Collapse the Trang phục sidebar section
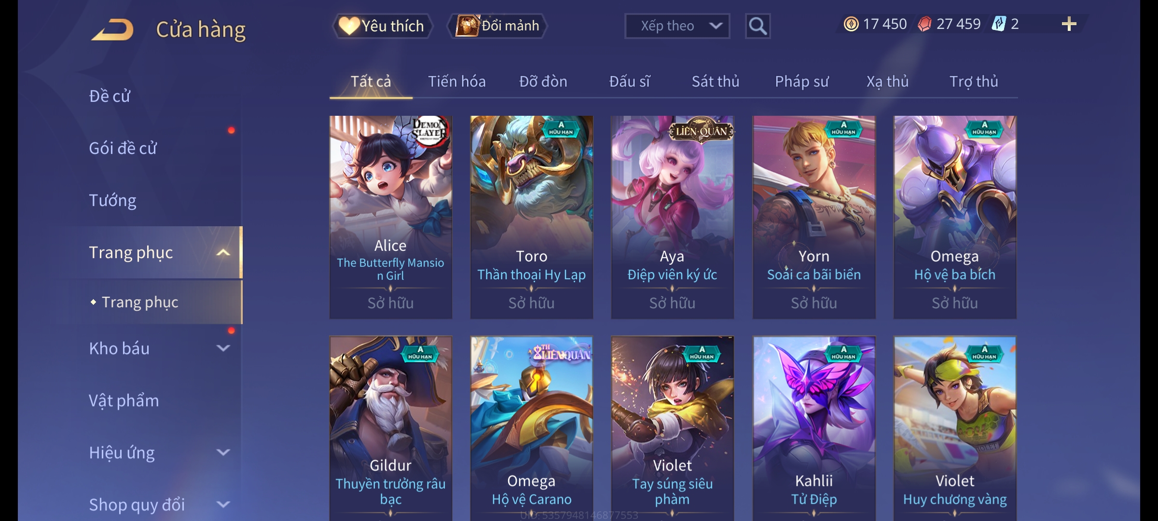 tap(223, 252)
